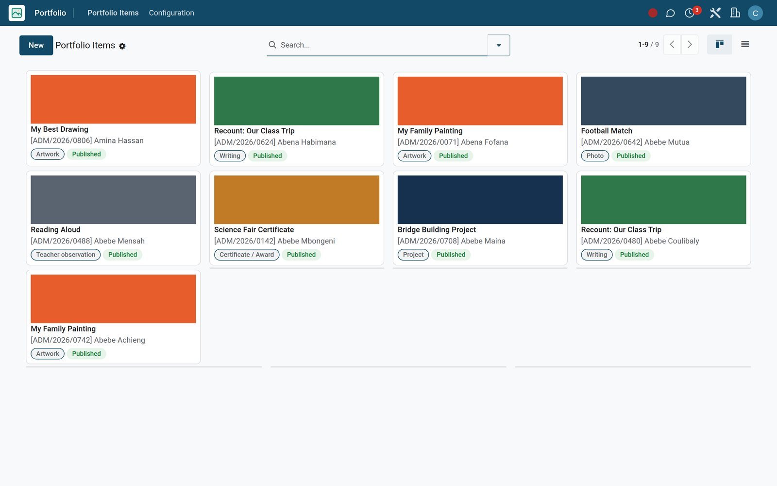
Task: Open the My Best Drawing cover image
Action: tap(113, 99)
